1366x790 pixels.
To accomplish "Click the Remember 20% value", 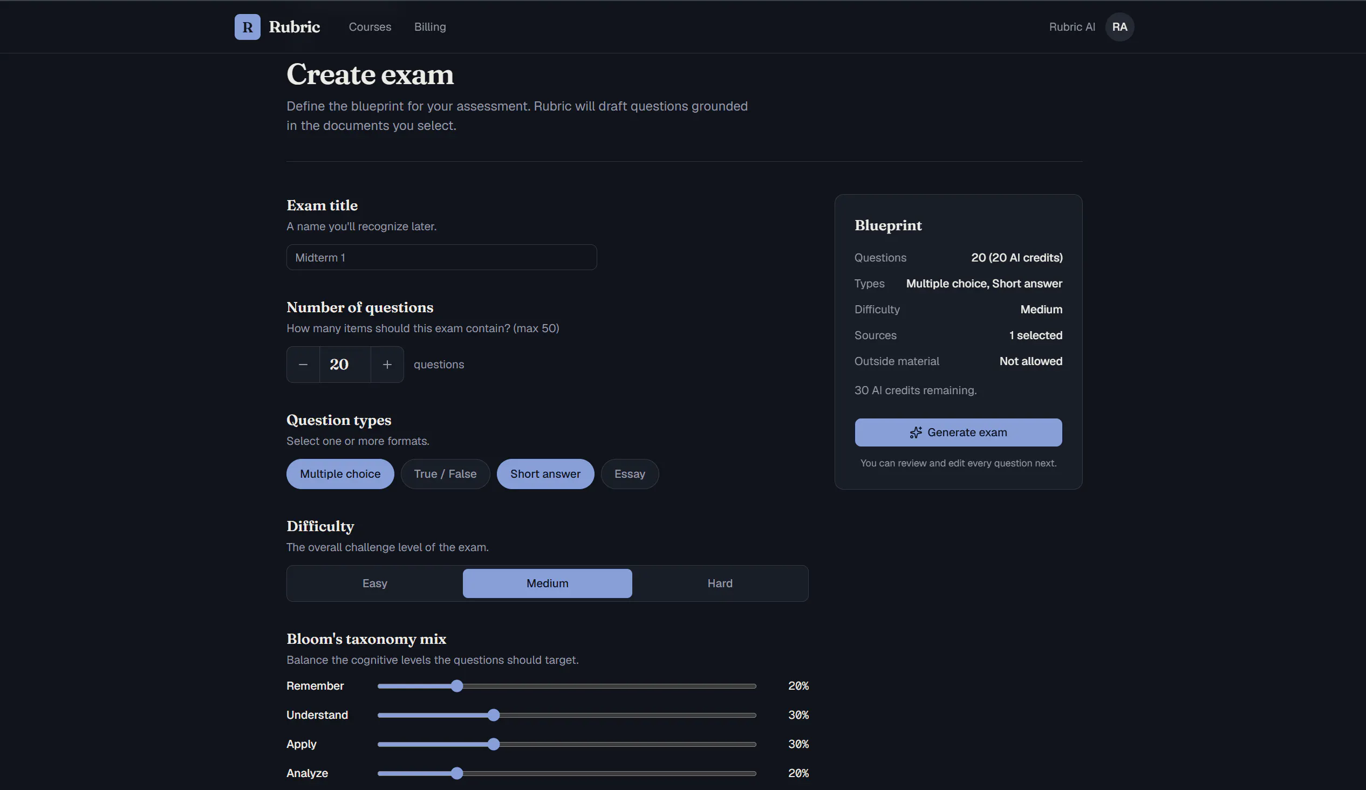I will click(798, 685).
